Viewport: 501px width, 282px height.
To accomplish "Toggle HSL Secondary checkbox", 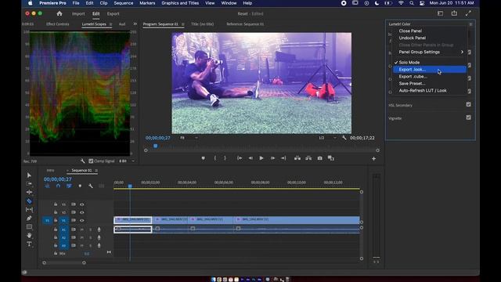I will 468,104.
